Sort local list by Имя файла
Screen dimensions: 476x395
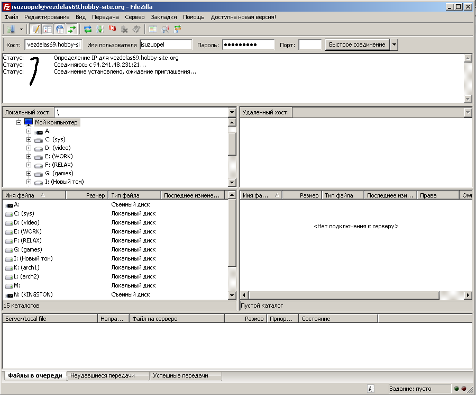(34, 195)
